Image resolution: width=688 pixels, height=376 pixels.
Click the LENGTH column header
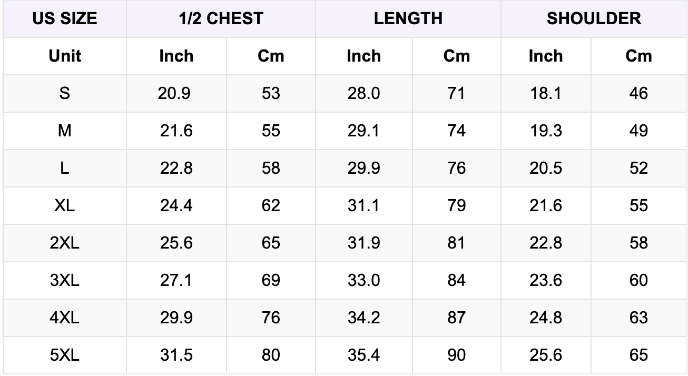[x=408, y=19]
